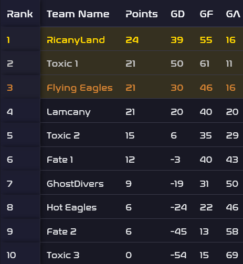Click the Rank column header
243x264 pixels.
(x=20, y=14)
